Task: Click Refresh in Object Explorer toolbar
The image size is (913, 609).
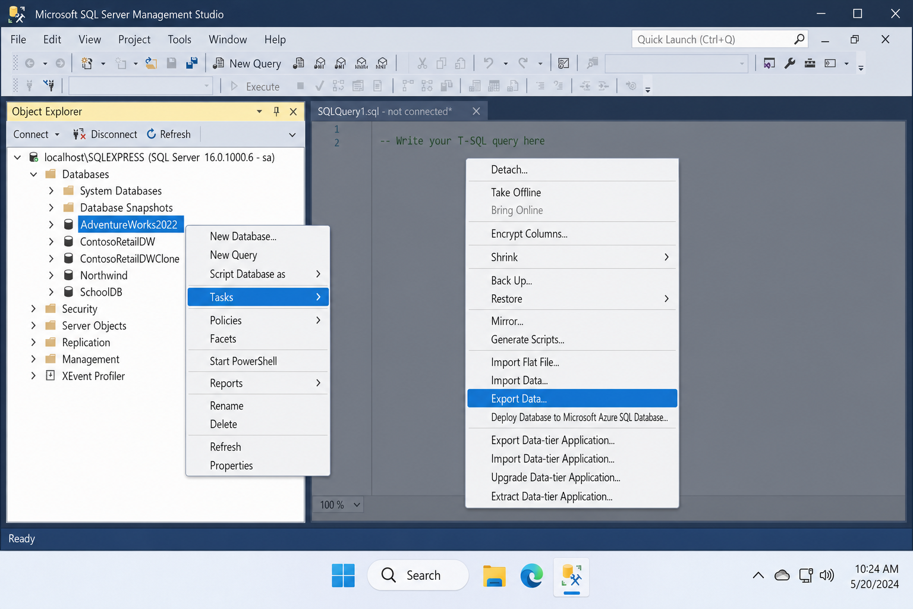Action: [x=169, y=134]
